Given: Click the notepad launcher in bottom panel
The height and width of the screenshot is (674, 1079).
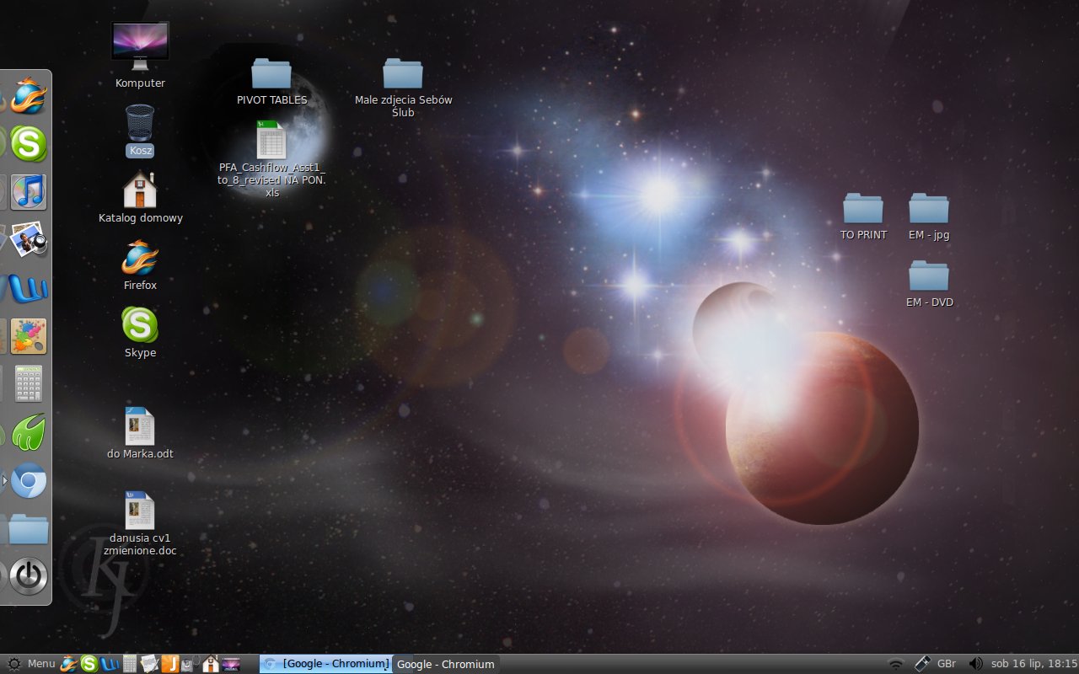Looking at the screenshot, I should click(149, 664).
